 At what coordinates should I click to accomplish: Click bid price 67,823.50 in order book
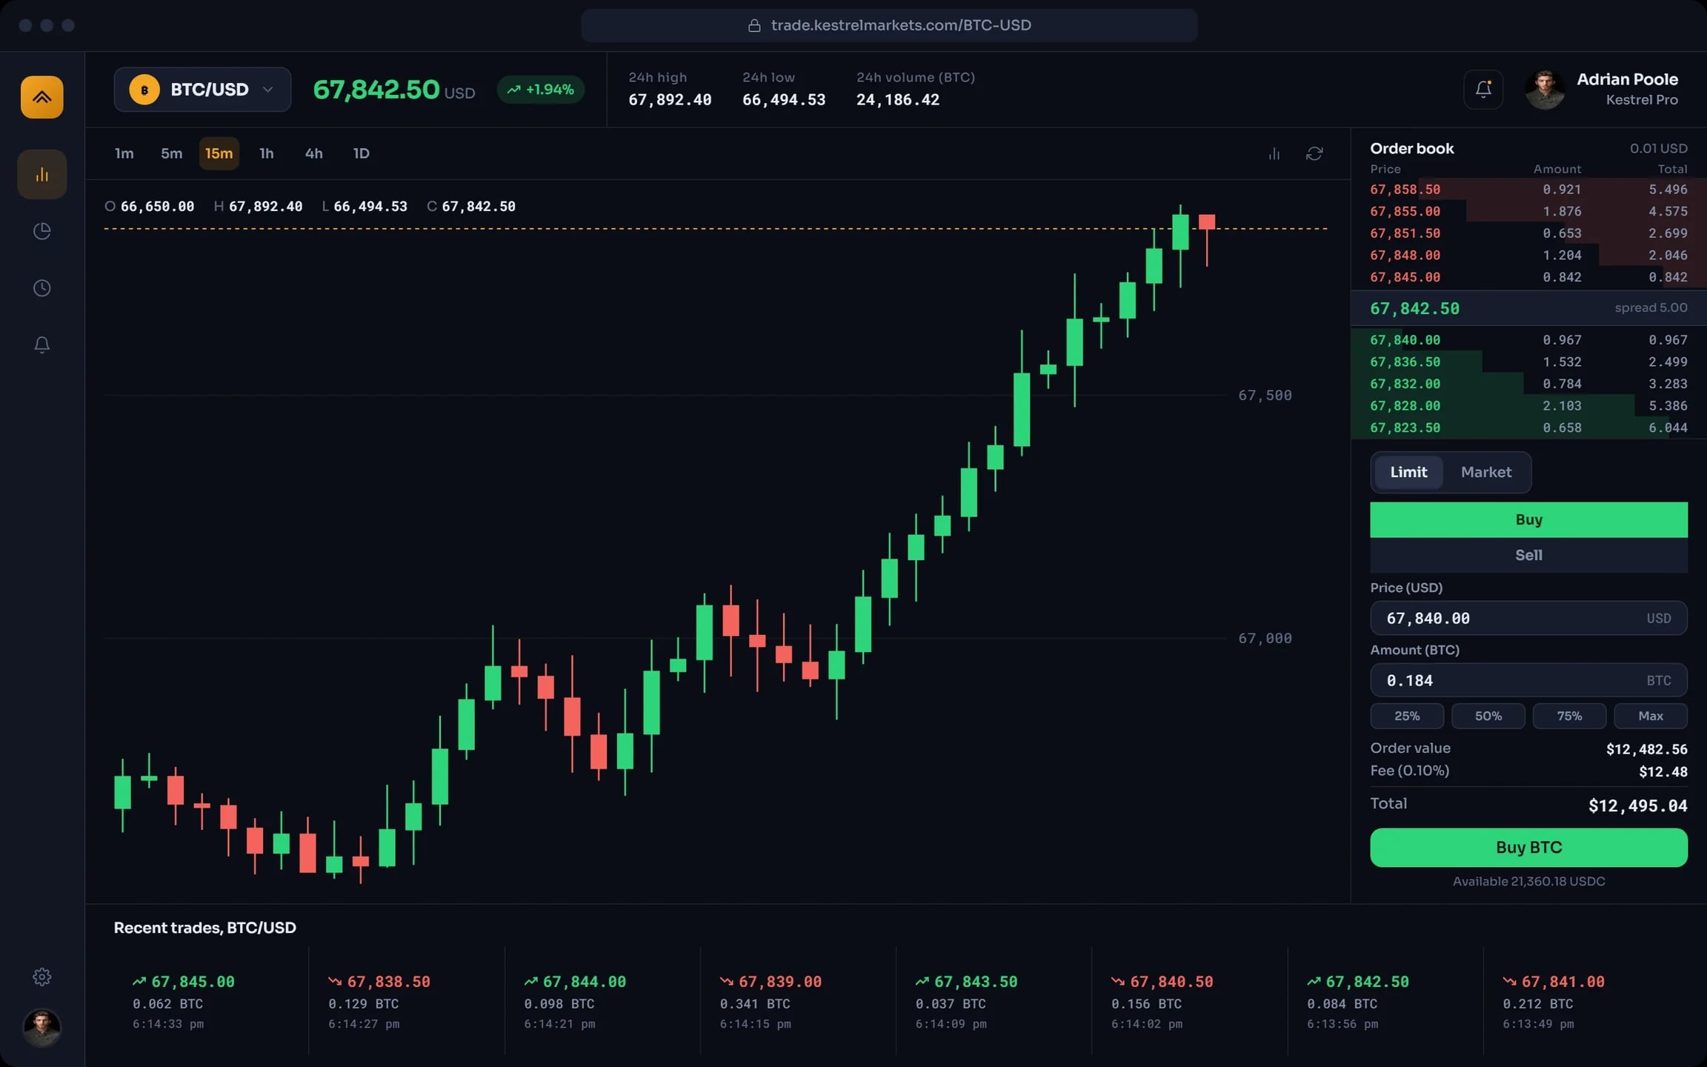click(x=1405, y=428)
